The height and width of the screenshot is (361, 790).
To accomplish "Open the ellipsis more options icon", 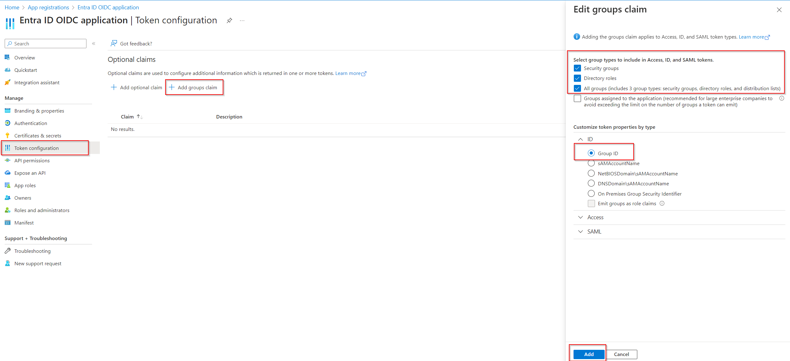I will (242, 21).
